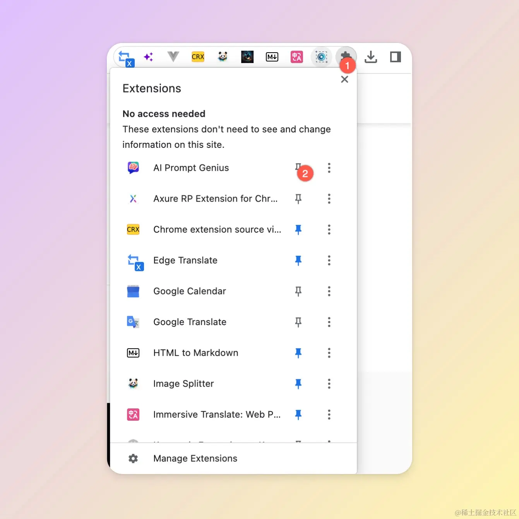Click the Edge Translate icon in list
The height and width of the screenshot is (519, 519).
click(135, 262)
